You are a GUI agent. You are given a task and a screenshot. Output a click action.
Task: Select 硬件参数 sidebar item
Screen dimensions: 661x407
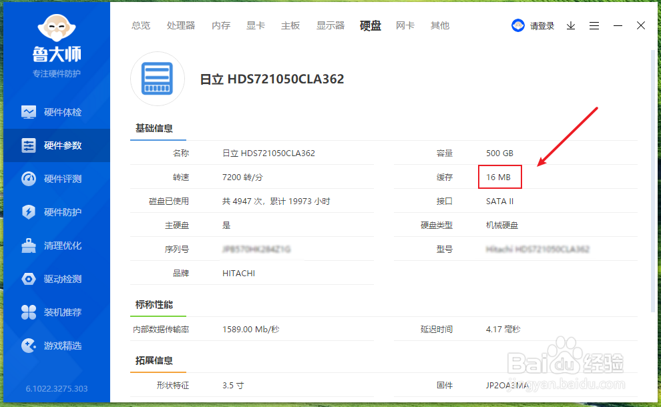(x=57, y=145)
